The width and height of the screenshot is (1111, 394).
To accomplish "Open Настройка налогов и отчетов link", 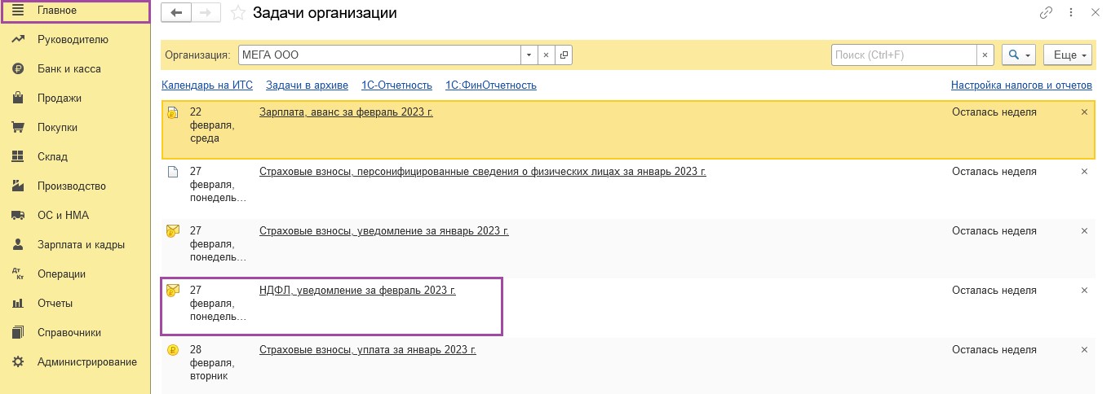I will tap(1021, 85).
